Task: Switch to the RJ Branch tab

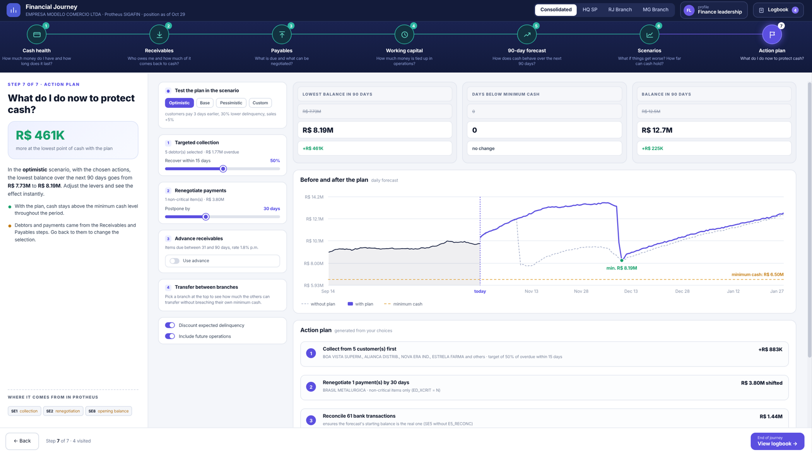Action: point(620,10)
